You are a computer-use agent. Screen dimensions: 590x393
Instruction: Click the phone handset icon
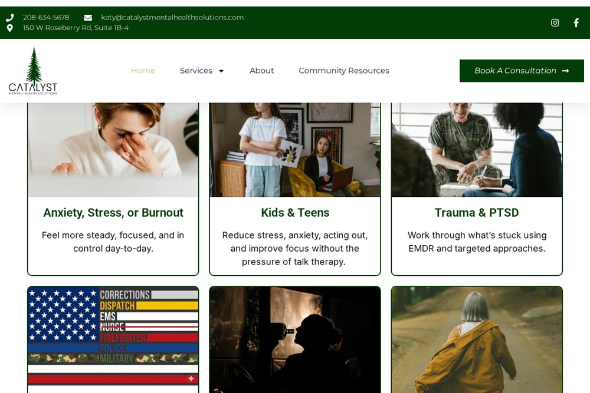(x=10, y=18)
